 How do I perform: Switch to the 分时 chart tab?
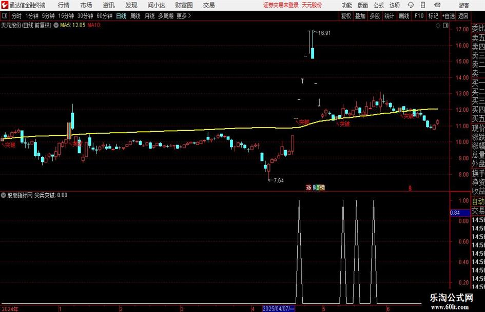(x=16, y=16)
